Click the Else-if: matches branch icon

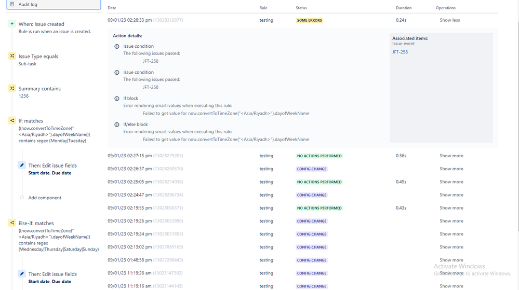[12, 223]
